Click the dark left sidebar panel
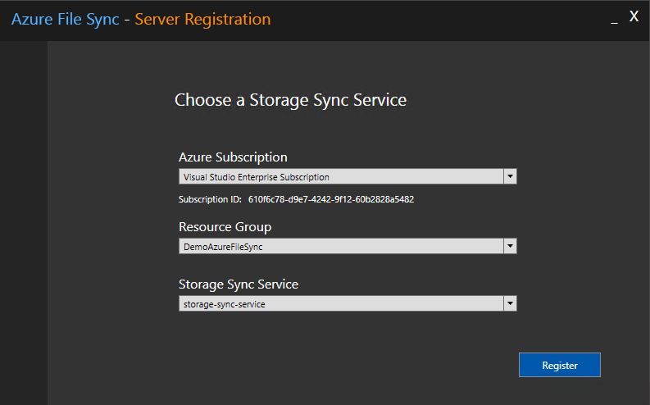The image size is (650, 405). (23, 221)
